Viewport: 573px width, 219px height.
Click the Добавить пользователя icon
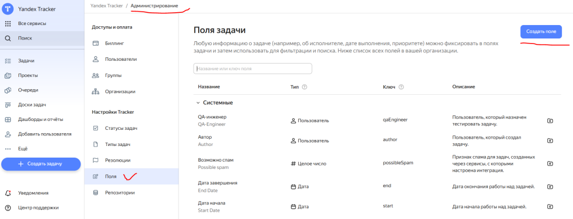point(8,134)
